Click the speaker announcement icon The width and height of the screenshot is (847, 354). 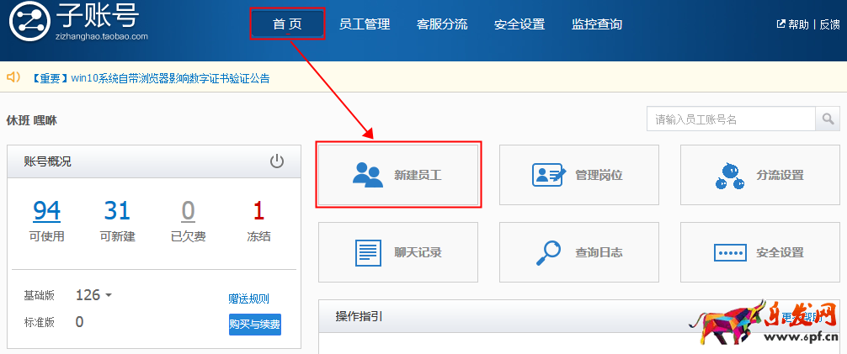[13, 77]
